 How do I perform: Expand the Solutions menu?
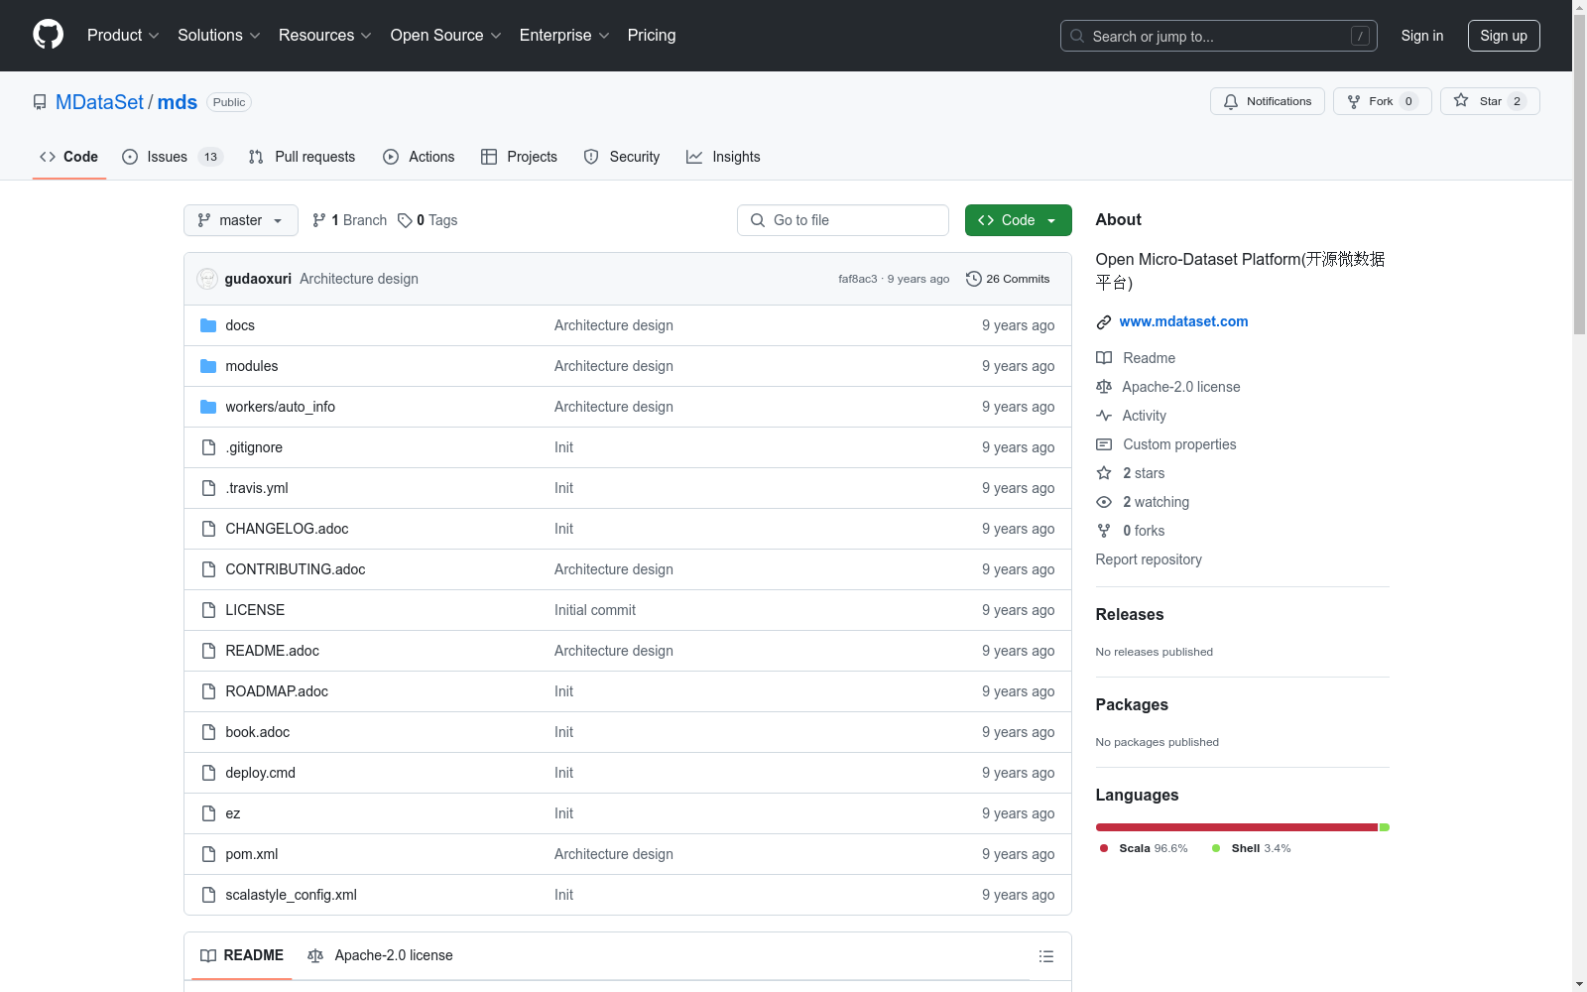click(219, 35)
